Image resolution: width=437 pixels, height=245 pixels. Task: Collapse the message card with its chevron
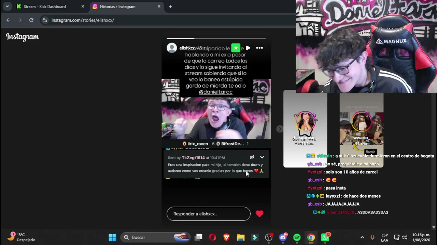(262, 157)
